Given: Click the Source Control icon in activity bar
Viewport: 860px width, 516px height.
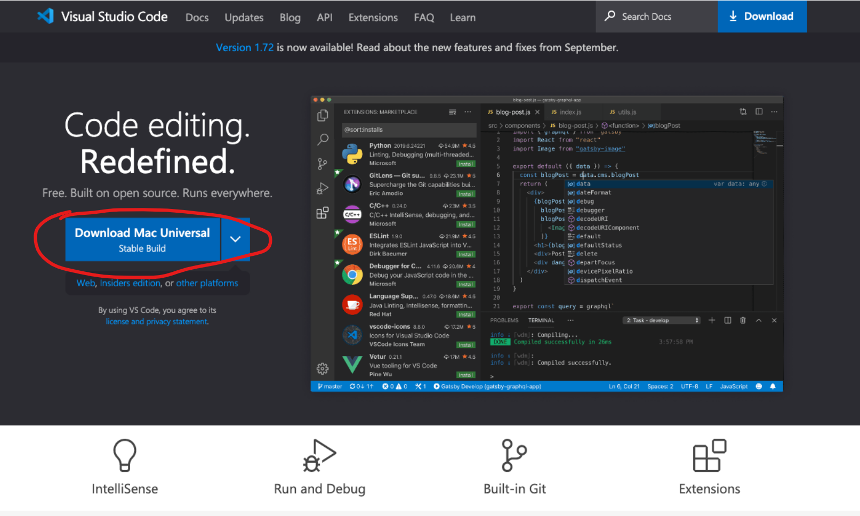Looking at the screenshot, I should (x=323, y=164).
